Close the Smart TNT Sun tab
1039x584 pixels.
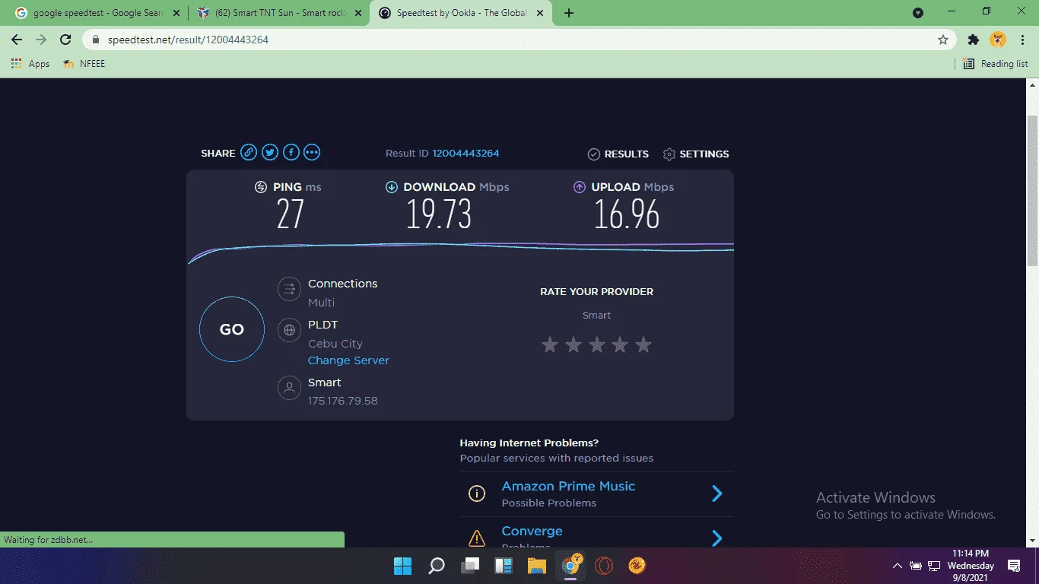[358, 13]
